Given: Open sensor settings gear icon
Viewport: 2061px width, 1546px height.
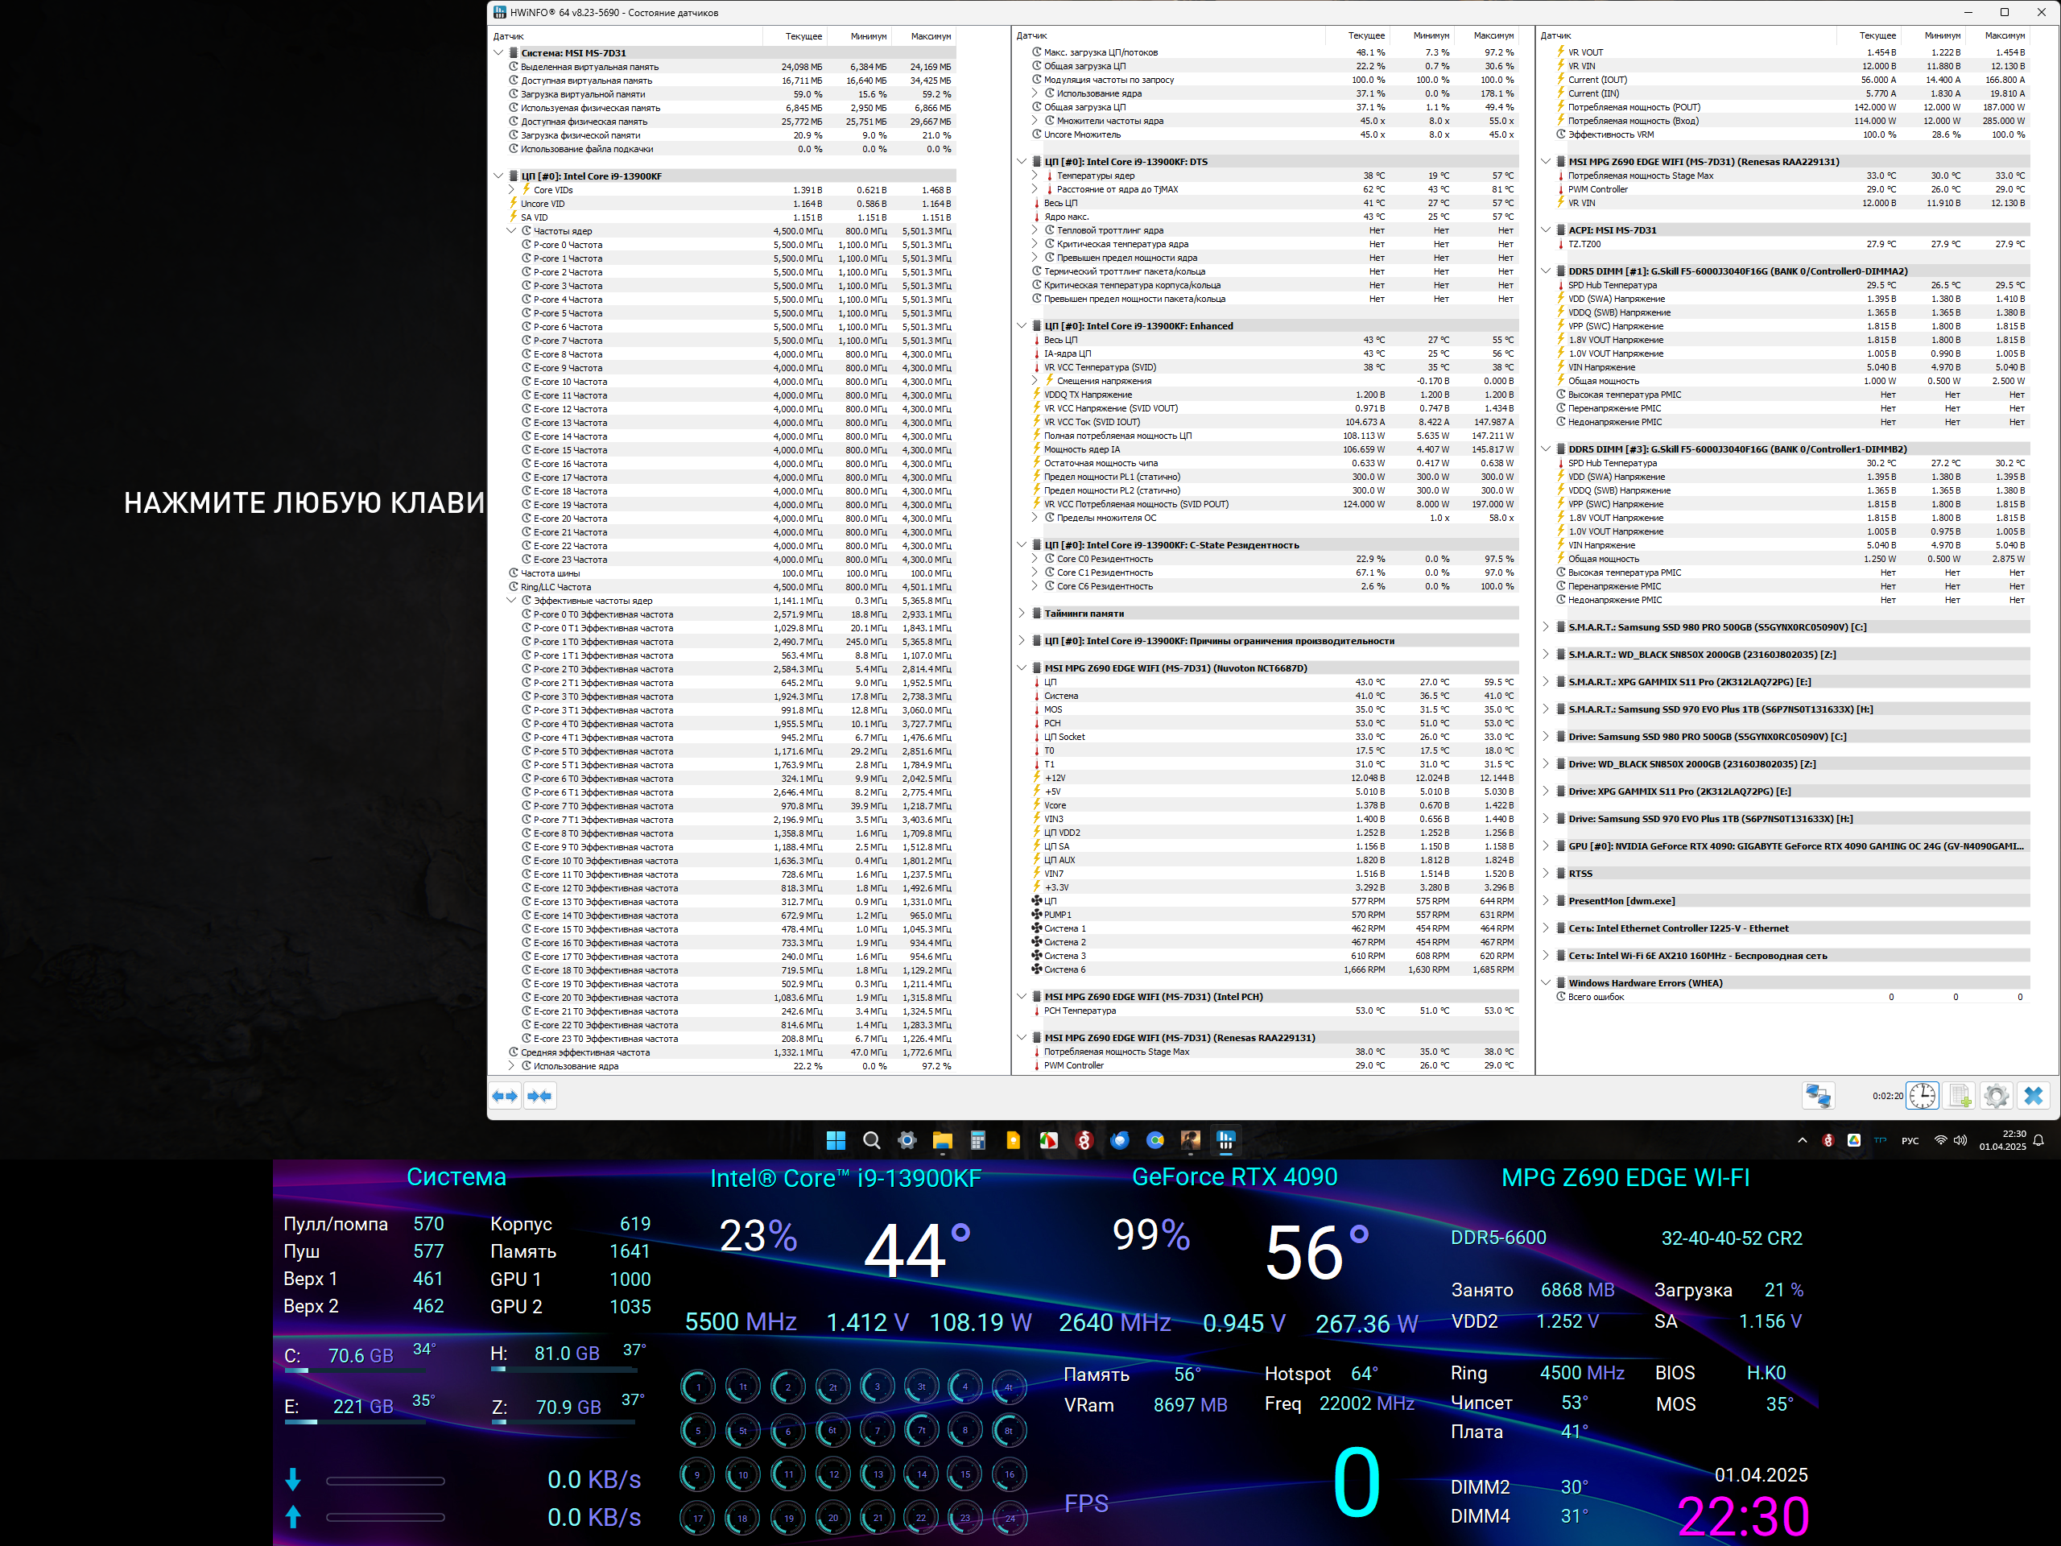Looking at the screenshot, I should tap(1996, 1096).
